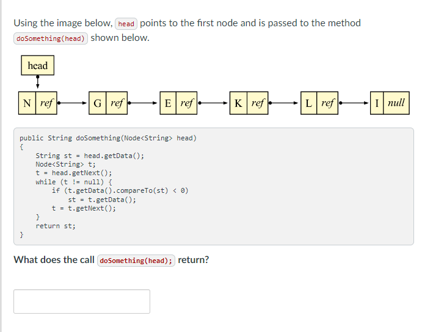Click the method signature line in code
Image resolution: width=422 pixels, height=332 pixels.
[x=108, y=138]
